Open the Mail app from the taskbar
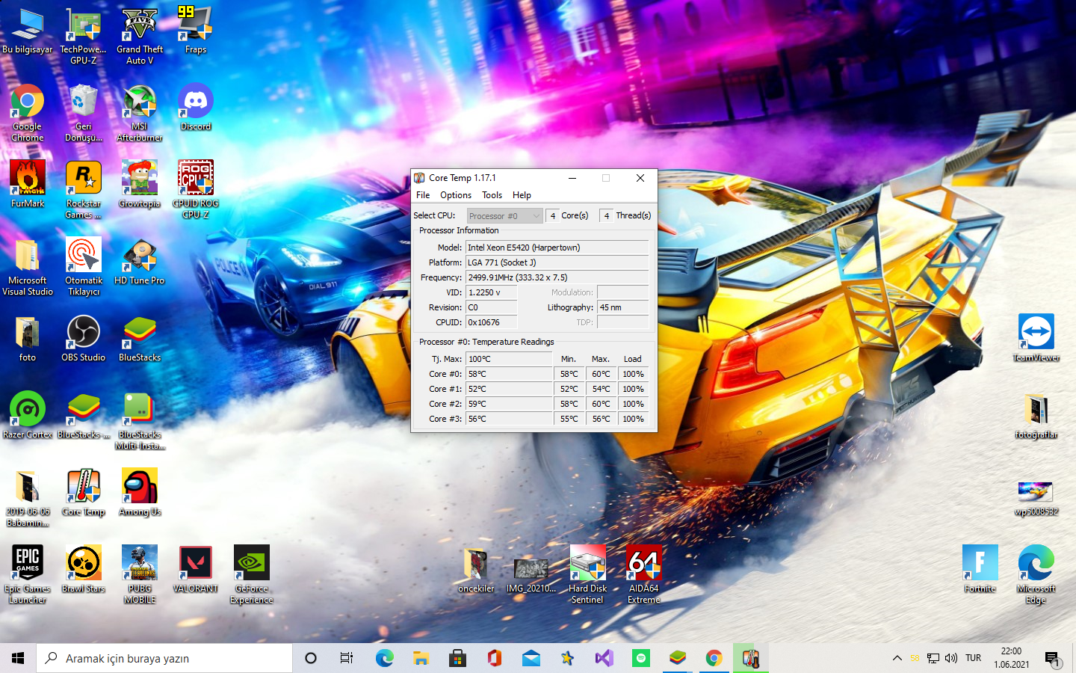 [531, 658]
